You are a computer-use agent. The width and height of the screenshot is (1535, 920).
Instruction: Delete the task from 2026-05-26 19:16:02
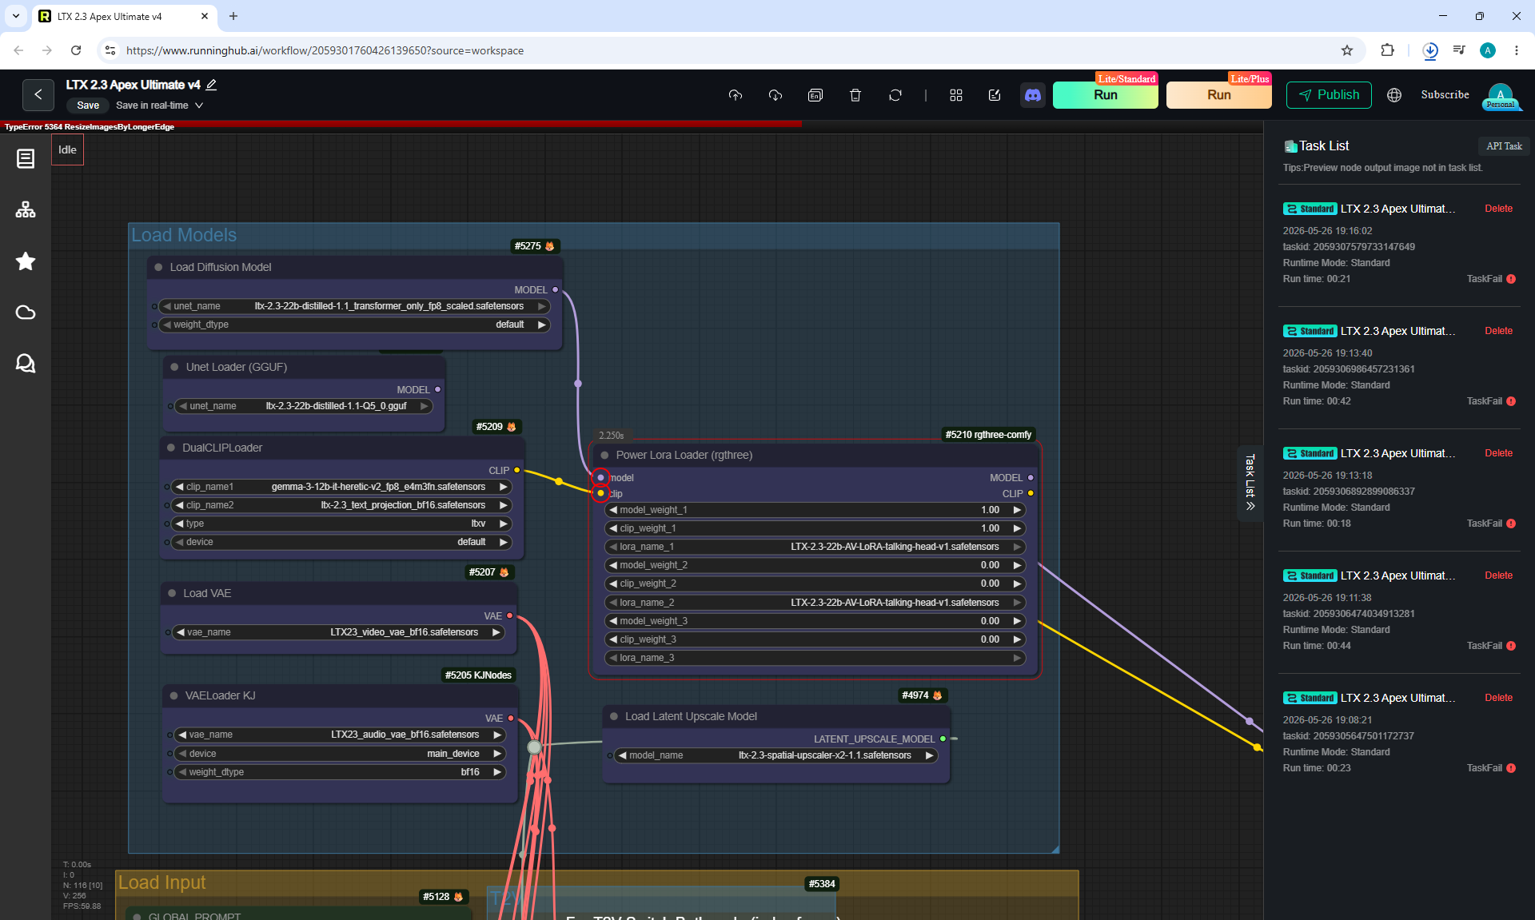pyautogui.click(x=1498, y=209)
